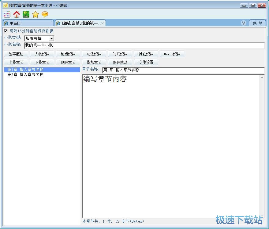This screenshot has height=229, width=269.
Task: Click the 主窗口 tab browser icon
Action: tap(6, 23)
